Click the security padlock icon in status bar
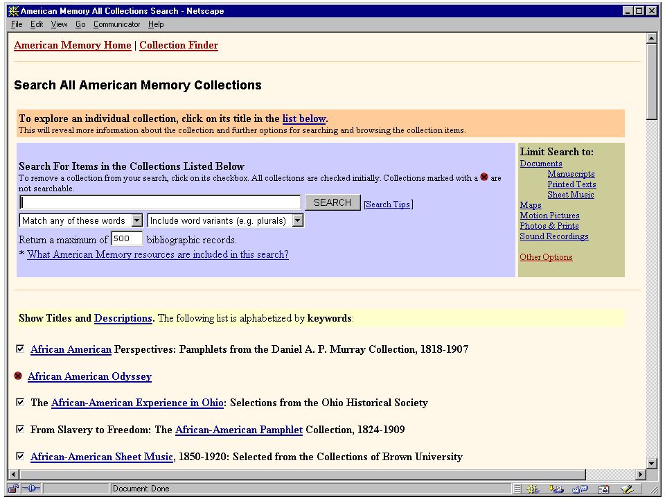The width and height of the screenshot is (665, 499). pyautogui.click(x=13, y=489)
